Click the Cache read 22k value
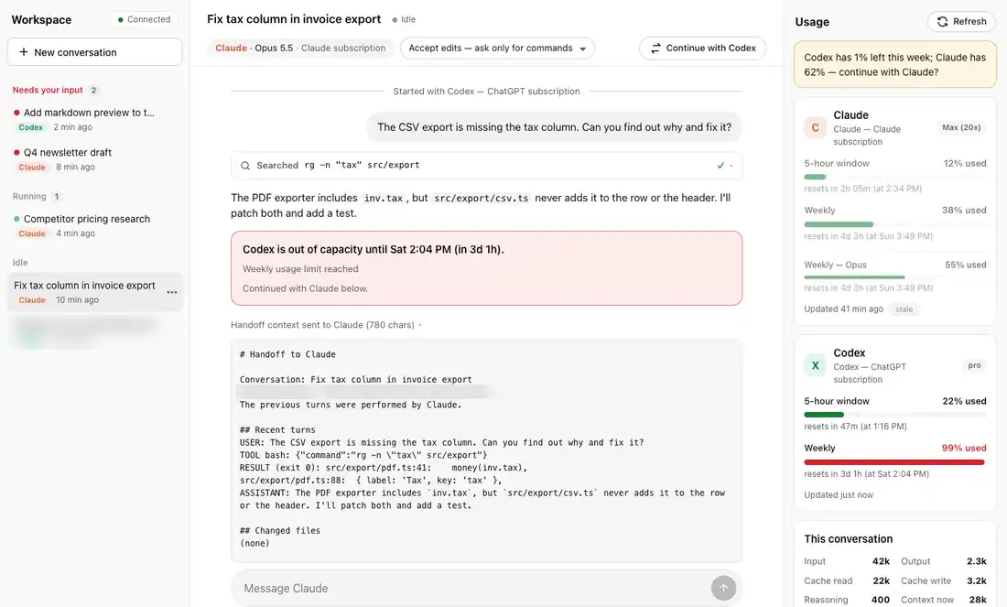 [881, 580]
